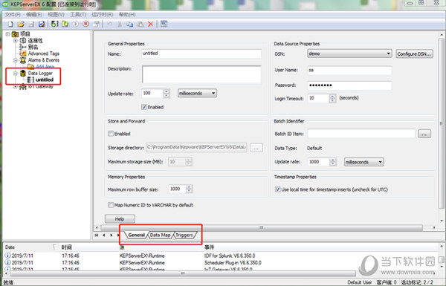Collapse the Alarms & Events node
Screen dimensions: 446x286
16,60
